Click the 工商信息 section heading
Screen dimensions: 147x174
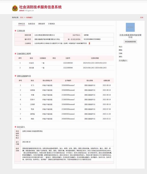point(21,31)
